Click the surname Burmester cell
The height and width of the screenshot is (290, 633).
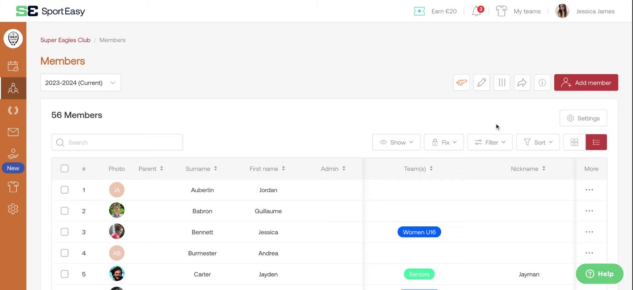coord(202,253)
